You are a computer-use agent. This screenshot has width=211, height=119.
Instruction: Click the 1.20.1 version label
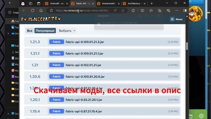(x=35, y=100)
